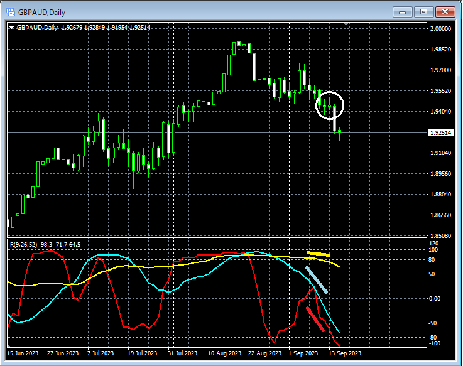Close the GBPAUD,Daily chart window
This screenshot has width=463, height=366.
click(445, 12)
